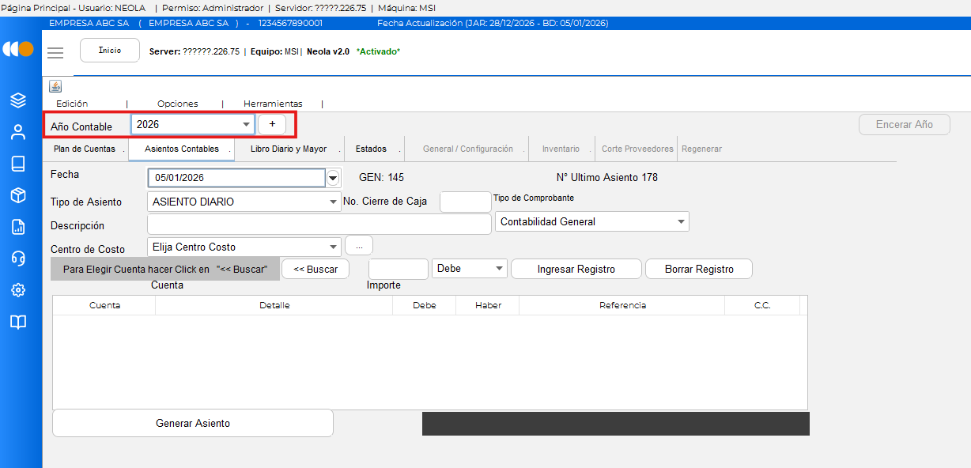Screen dimensions: 971x468
Task: Click the open book icon in sidebar
Action: pos(18,322)
